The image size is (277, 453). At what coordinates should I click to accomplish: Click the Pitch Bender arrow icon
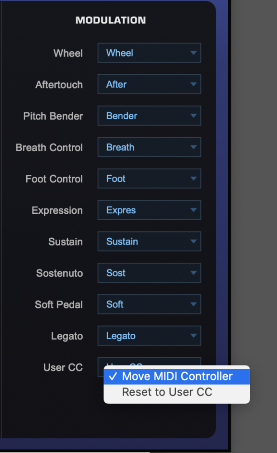193,116
